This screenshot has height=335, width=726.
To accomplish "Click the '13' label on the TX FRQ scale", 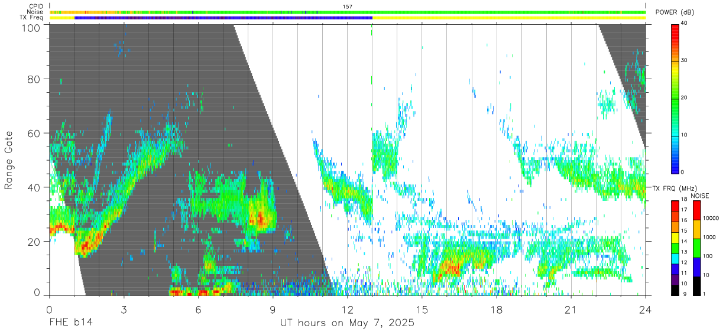I will (683, 252).
